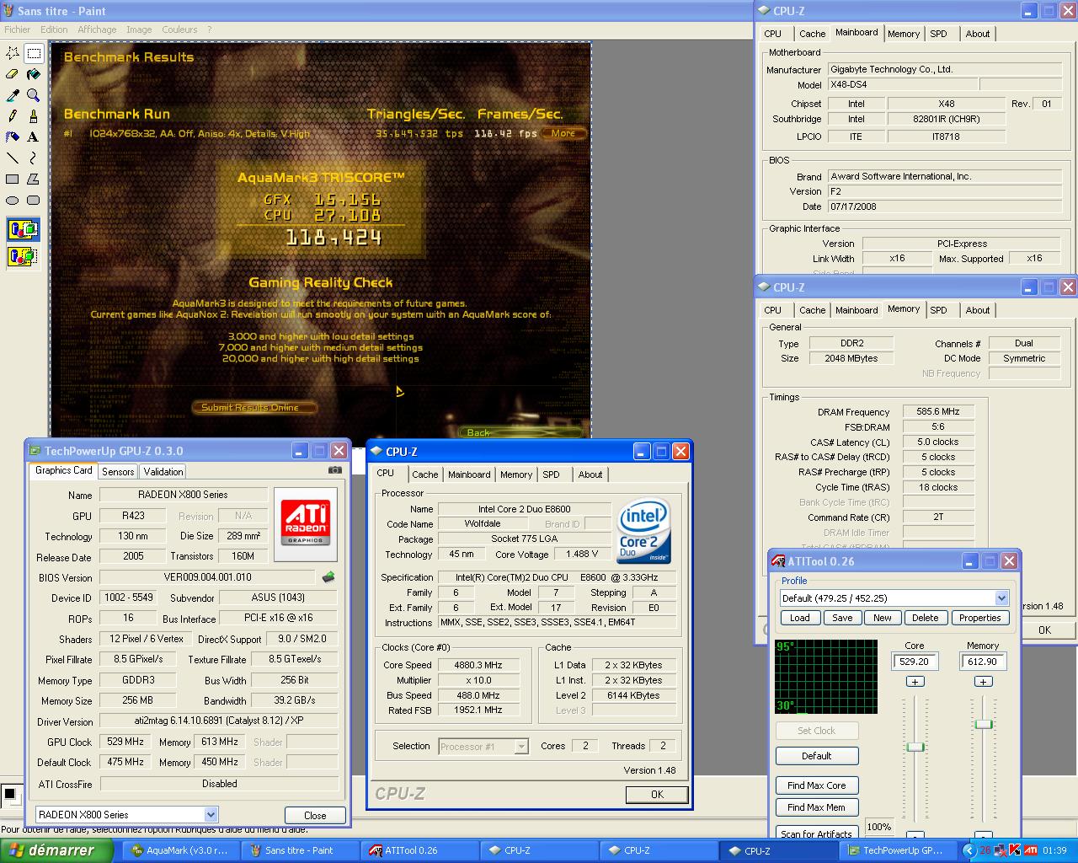Screen dimensions: 1078x863
Task: Open SPD tab in CPU-Z Memory window
Action: [x=938, y=310]
